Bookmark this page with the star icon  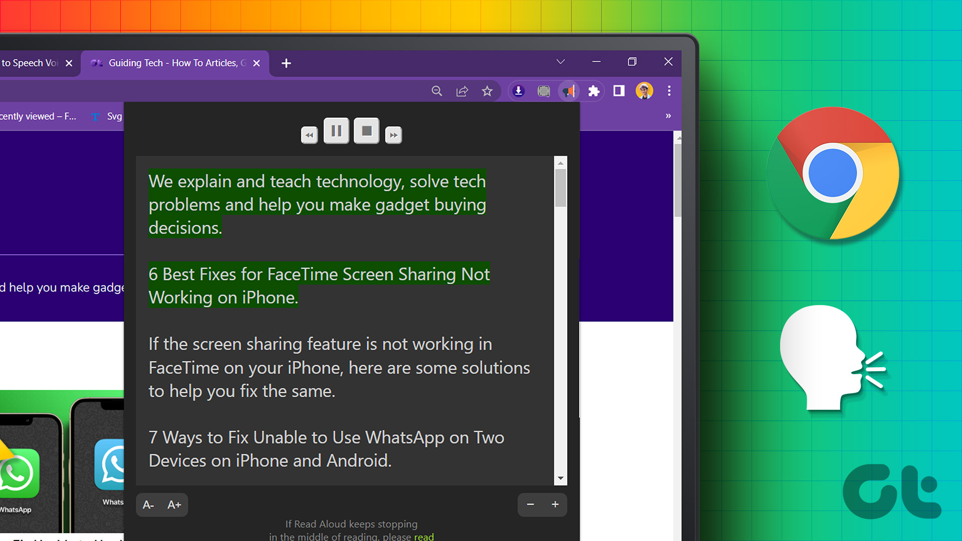487,91
